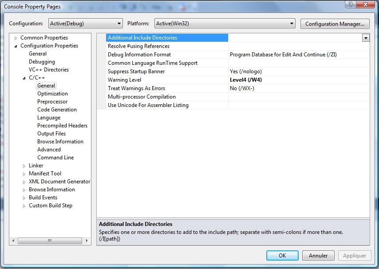Select the Preprocessor page

[52, 102]
